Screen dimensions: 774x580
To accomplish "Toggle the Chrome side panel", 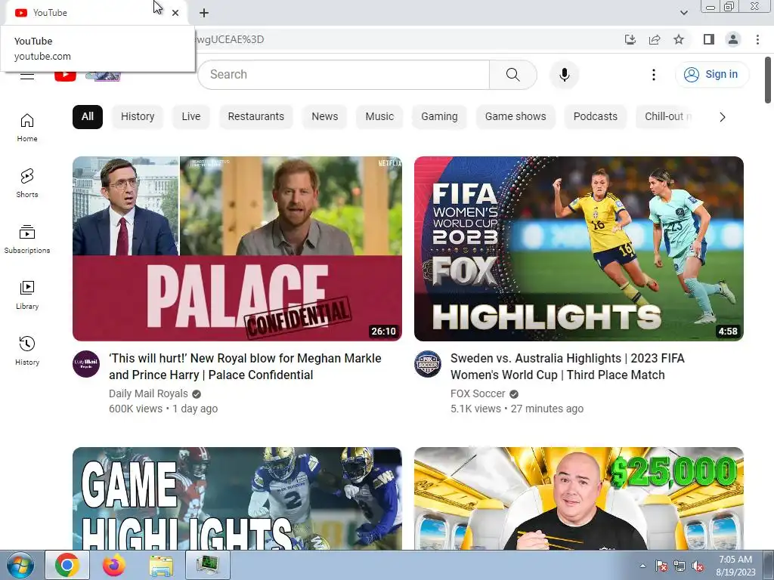I will click(x=709, y=39).
